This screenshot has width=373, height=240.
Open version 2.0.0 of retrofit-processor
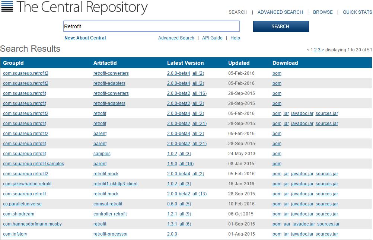point(172,234)
